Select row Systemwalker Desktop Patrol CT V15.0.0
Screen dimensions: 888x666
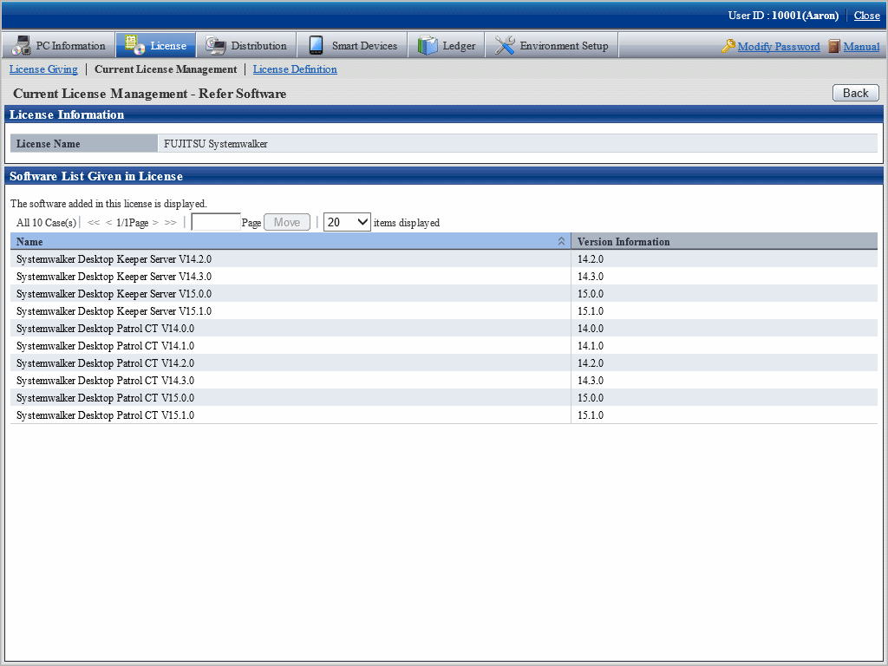point(444,397)
